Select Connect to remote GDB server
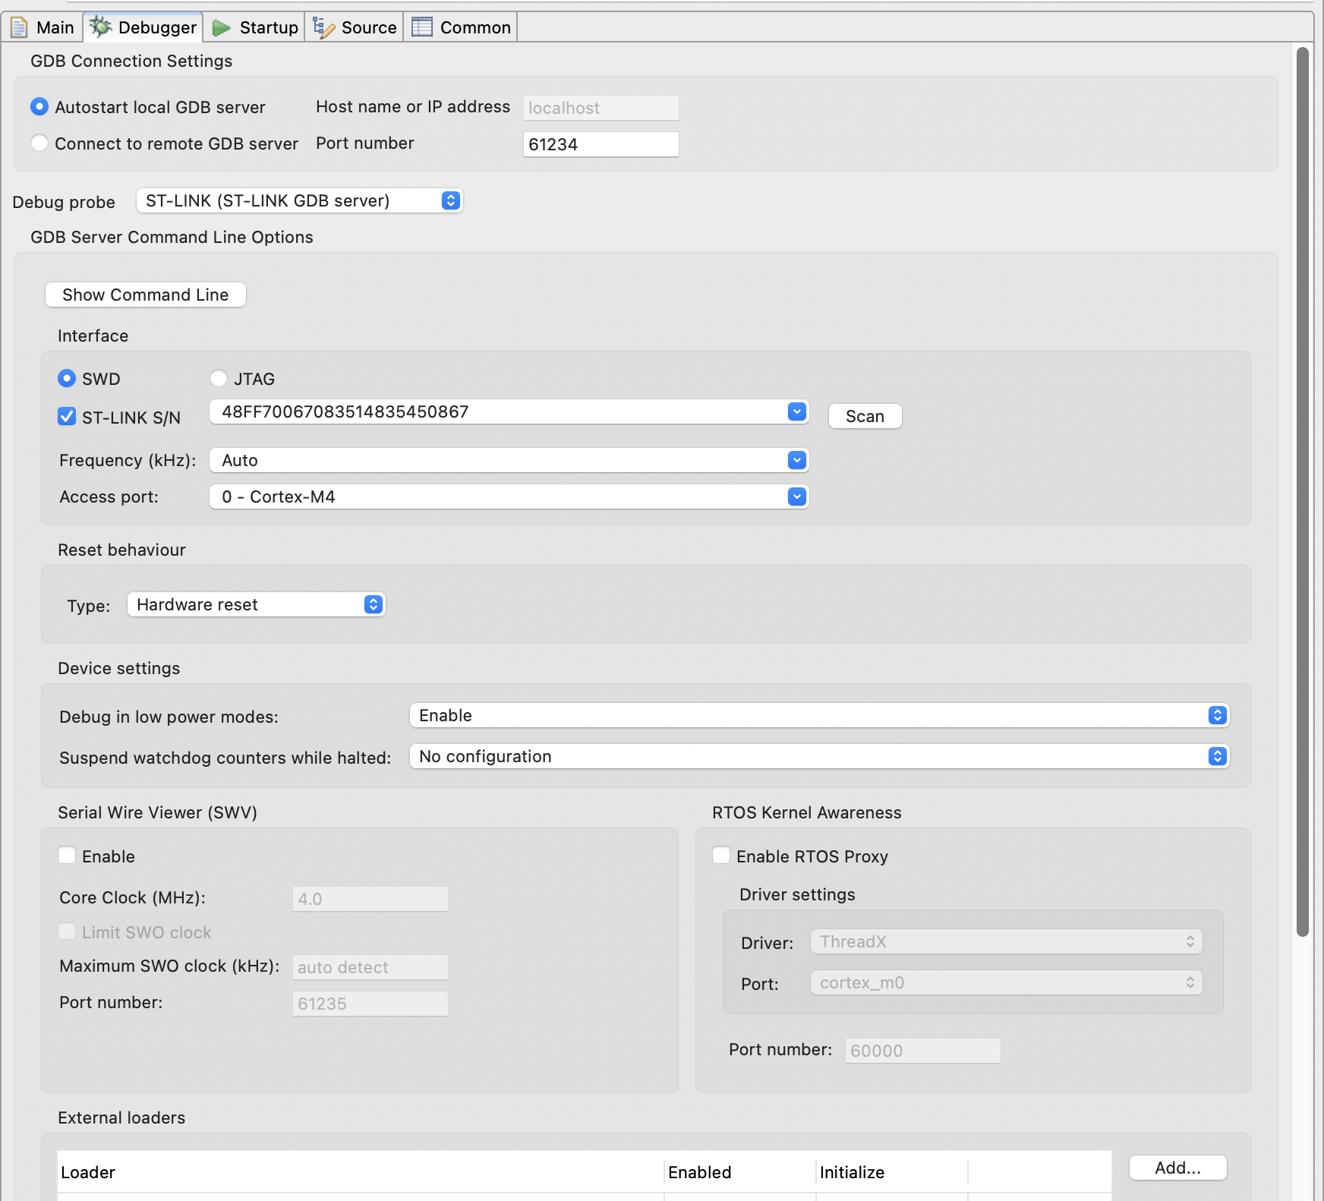 39,143
